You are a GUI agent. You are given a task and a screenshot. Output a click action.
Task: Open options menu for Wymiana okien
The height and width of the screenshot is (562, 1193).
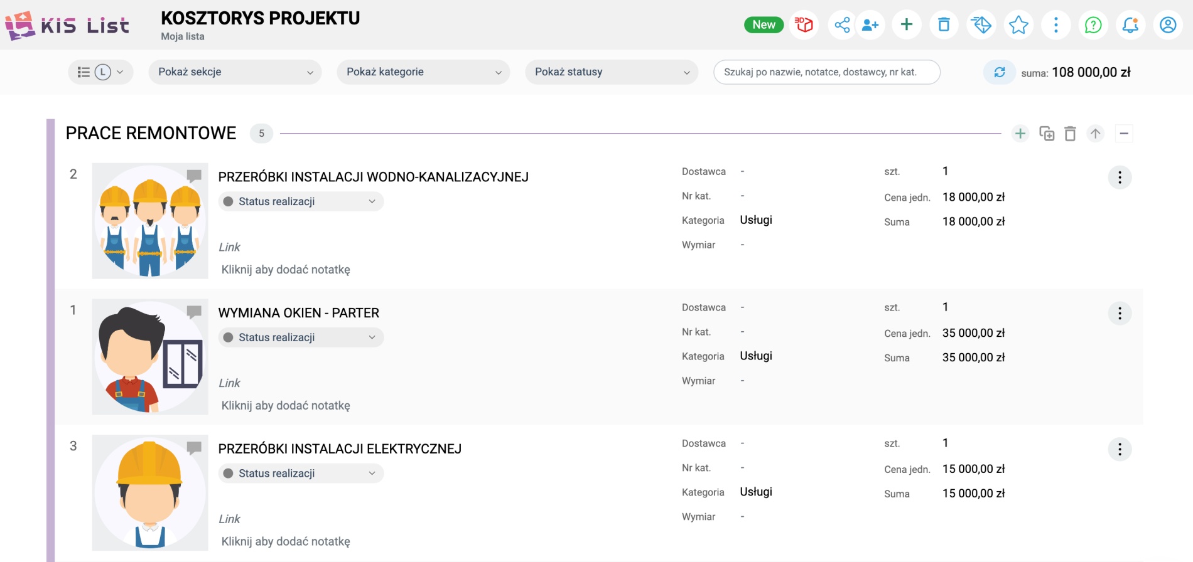click(1120, 314)
